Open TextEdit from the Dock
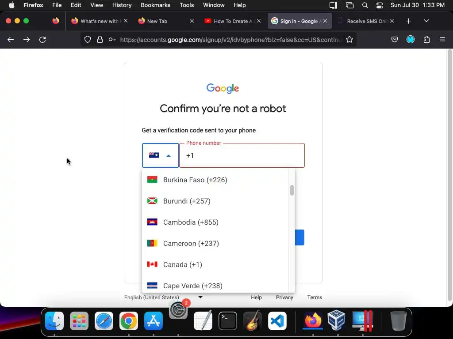The image size is (453, 339). [203, 321]
